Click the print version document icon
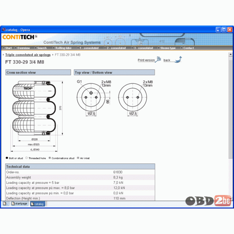Image resolution: width=234 pixels, height=234 pixels. tap(158, 59)
